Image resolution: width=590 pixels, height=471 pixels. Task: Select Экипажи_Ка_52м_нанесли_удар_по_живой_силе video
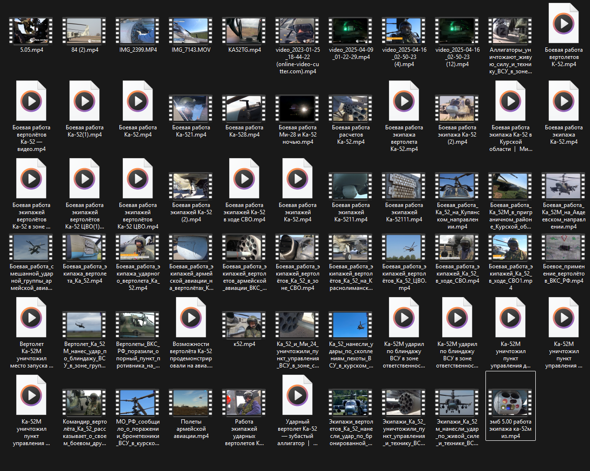click(457, 403)
